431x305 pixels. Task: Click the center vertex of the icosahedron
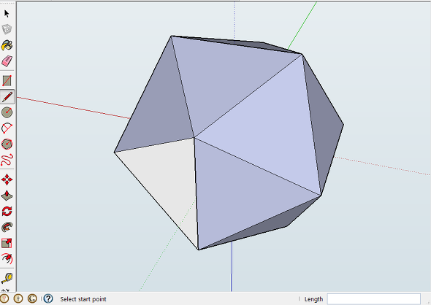tap(194, 137)
